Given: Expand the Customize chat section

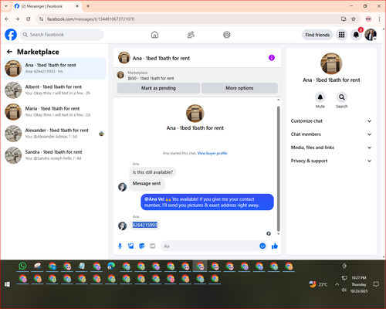Looking at the screenshot, I should pyautogui.click(x=331, y=121).
